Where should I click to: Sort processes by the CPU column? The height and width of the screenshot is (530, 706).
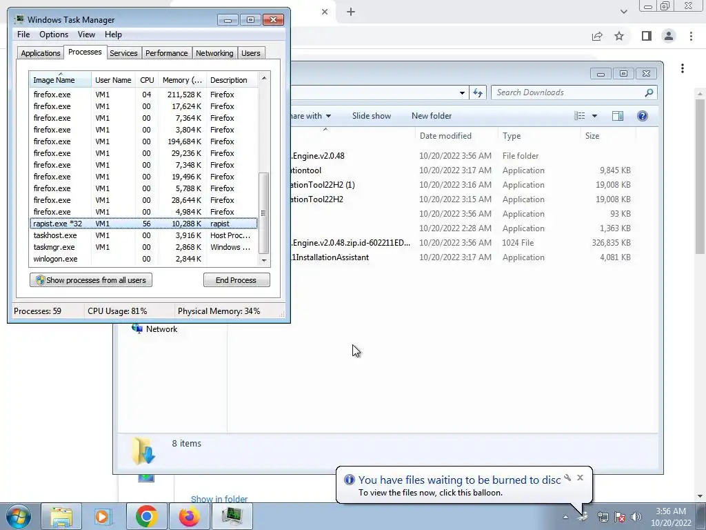pyautogui.click(x=147, y=80)
